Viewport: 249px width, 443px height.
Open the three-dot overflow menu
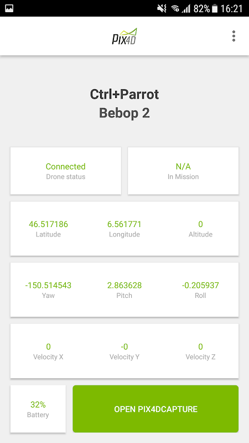pyautogui.click(x=234, y=36)
